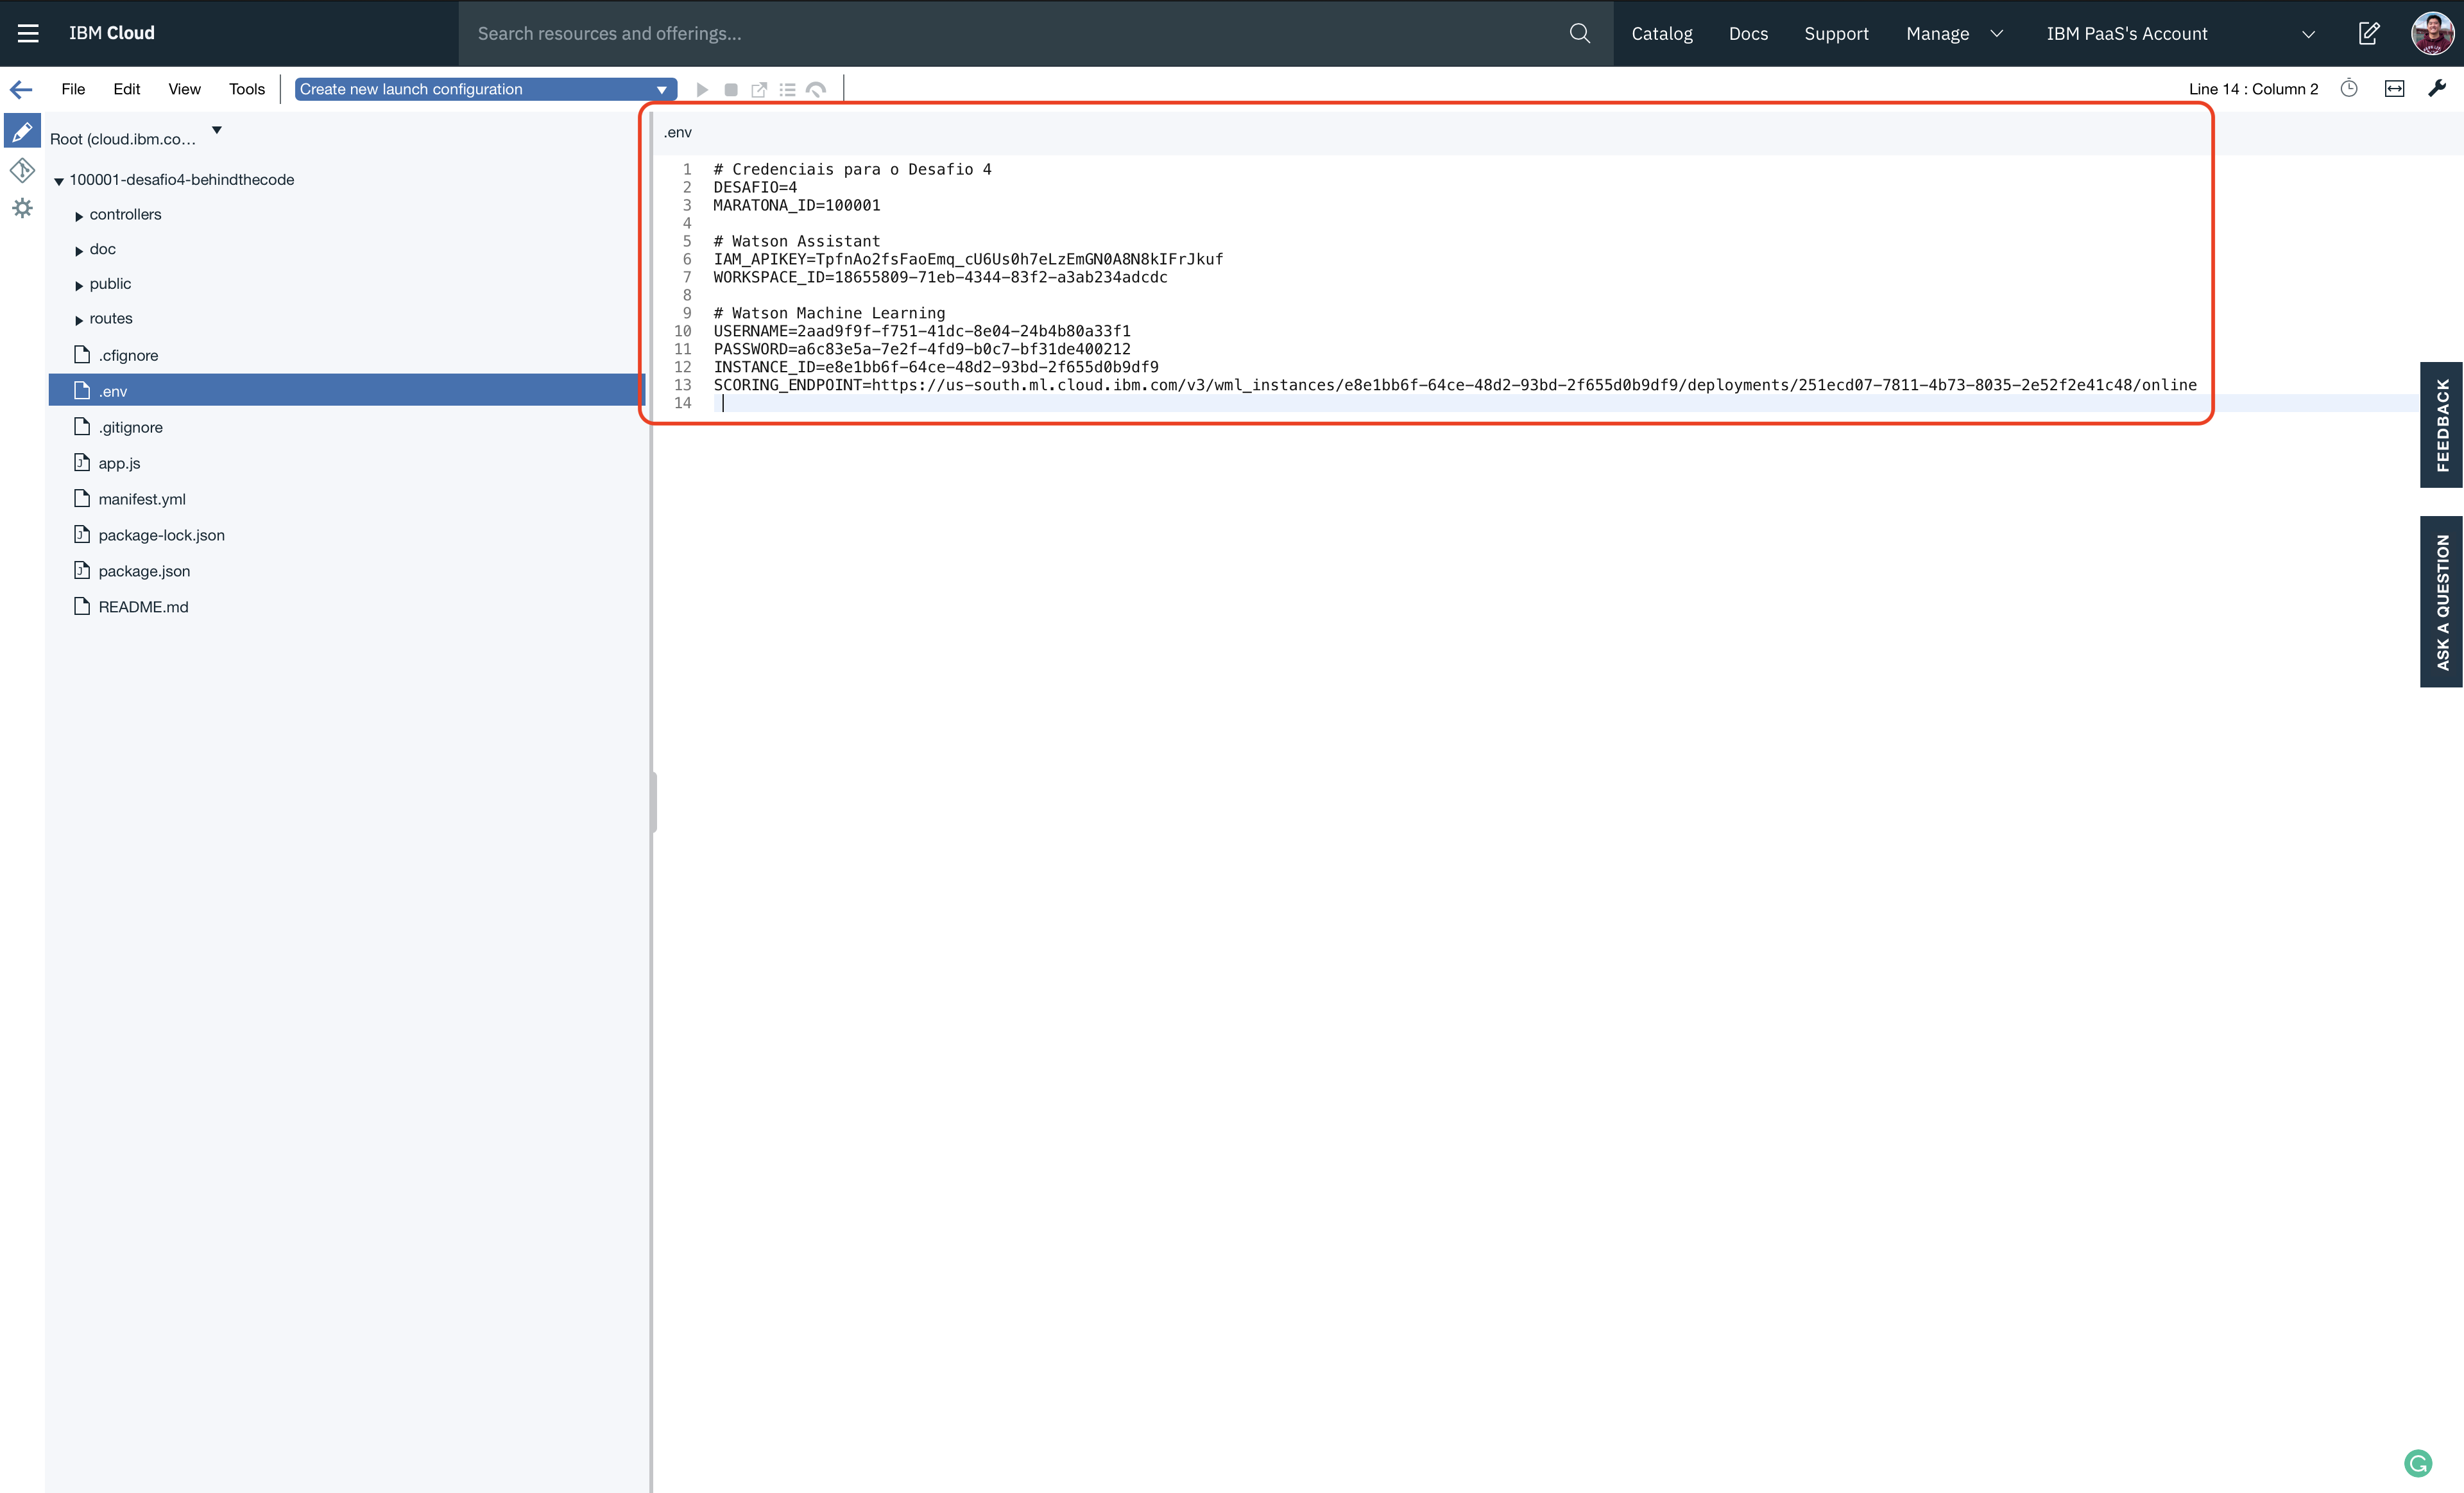This screenshot has height=1493, width=2464.
Task: Open the Settings gear in left sidebar
Action: click(22, 208)
